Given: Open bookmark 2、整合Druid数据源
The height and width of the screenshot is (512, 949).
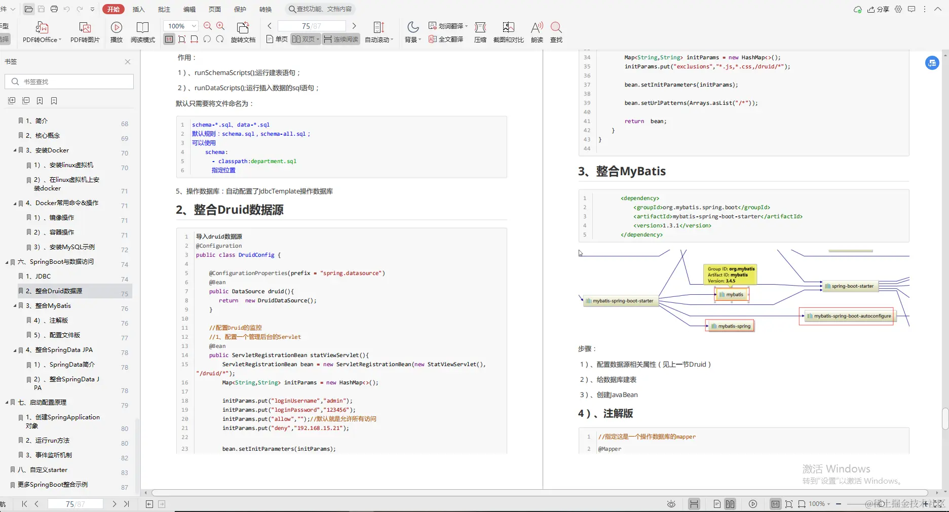Looking at the screenshot, I should tap(75, 291).
